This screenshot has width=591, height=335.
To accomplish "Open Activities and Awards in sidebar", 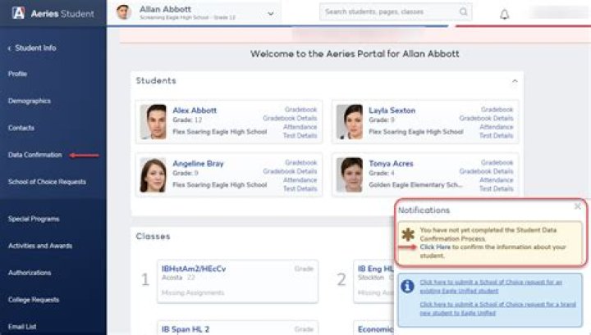I will pyautogui.click(x=40, y=246).
